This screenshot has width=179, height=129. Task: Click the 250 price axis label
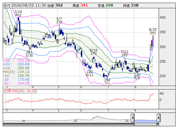coord(163,61)
